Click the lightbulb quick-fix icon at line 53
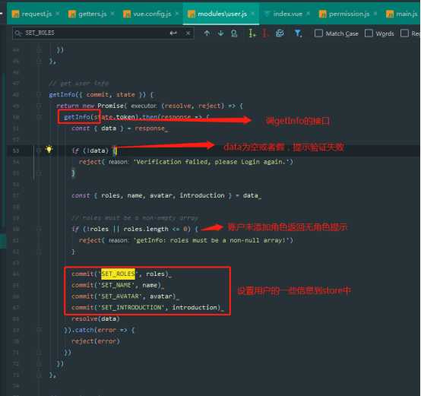This screenshot has width=421, height=396. tap(49, 149)
